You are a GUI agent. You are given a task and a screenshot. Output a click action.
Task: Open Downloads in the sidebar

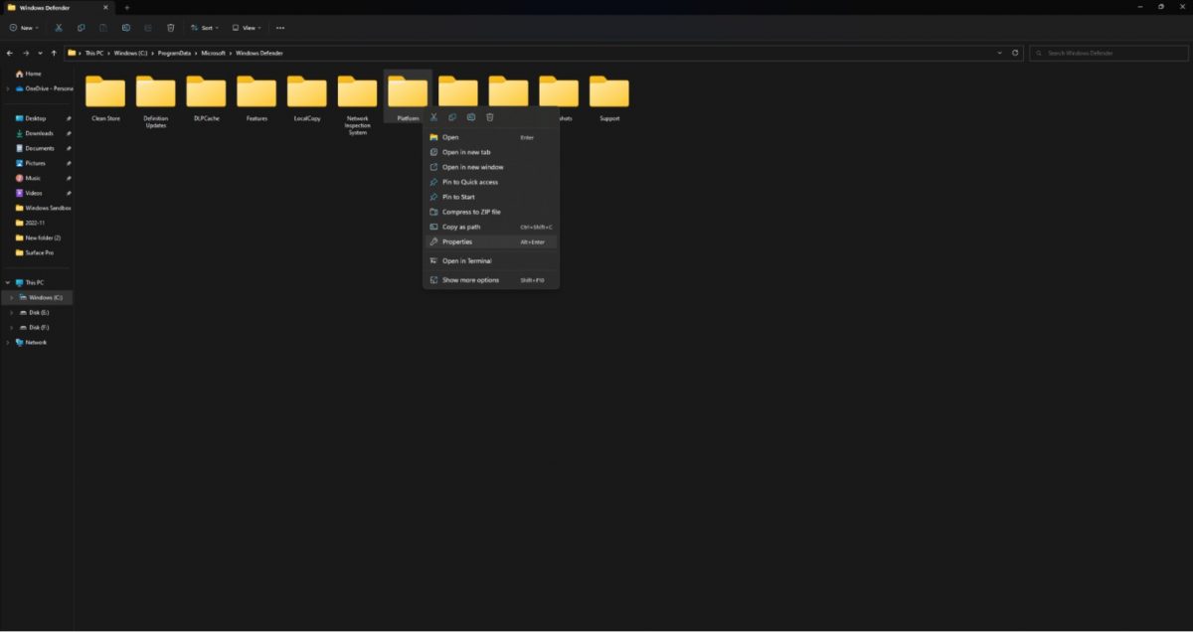point(40,133)
